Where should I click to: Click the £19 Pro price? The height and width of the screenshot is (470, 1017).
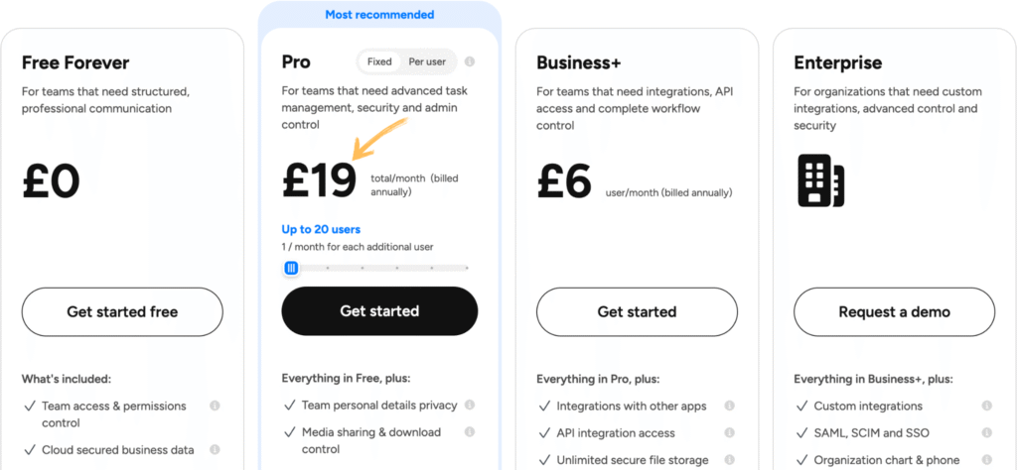pyautogui.click(x=319, y=180)
